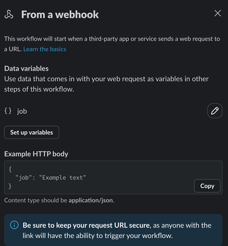Image resolution: width=228 pixels, height=246 pixels.
Task: Click the From a webhook title
Action: 60,15
